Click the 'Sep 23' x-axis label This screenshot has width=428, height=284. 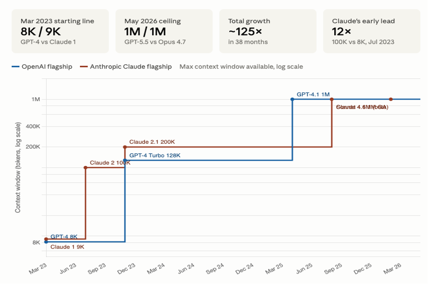coord(97,268)
